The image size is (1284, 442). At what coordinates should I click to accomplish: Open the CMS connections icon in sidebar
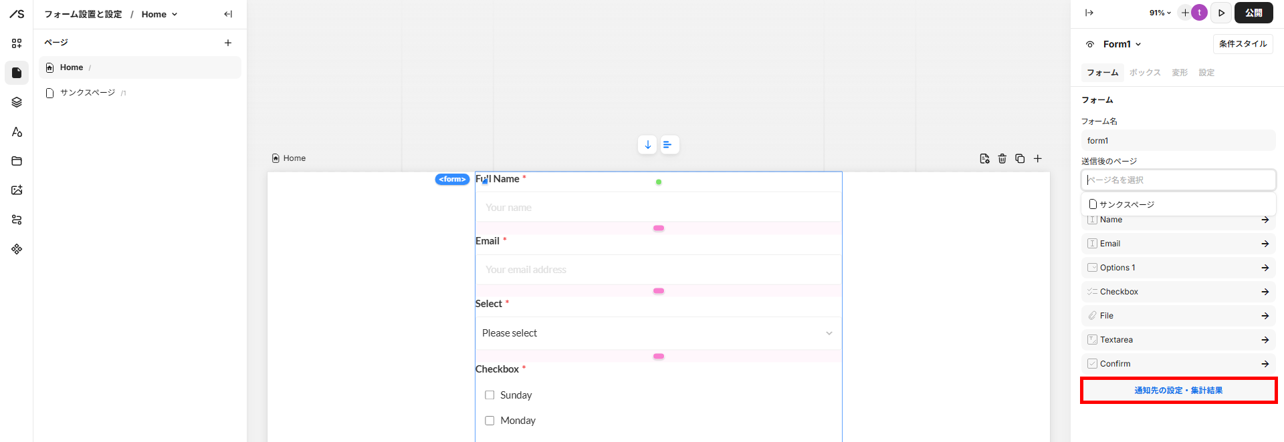pos(17,220)
